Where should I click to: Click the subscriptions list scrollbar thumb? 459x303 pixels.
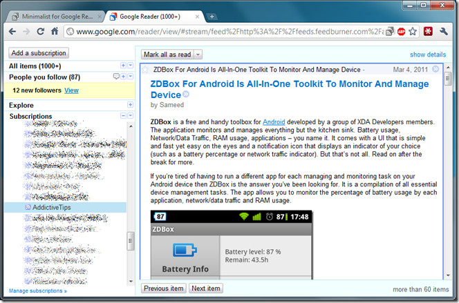point(131,241)
